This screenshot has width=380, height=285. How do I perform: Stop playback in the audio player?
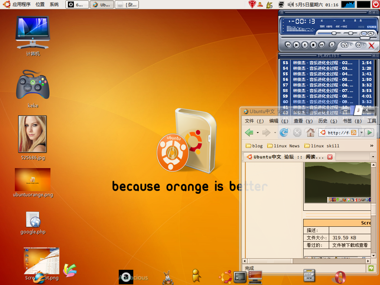point(313,45)
